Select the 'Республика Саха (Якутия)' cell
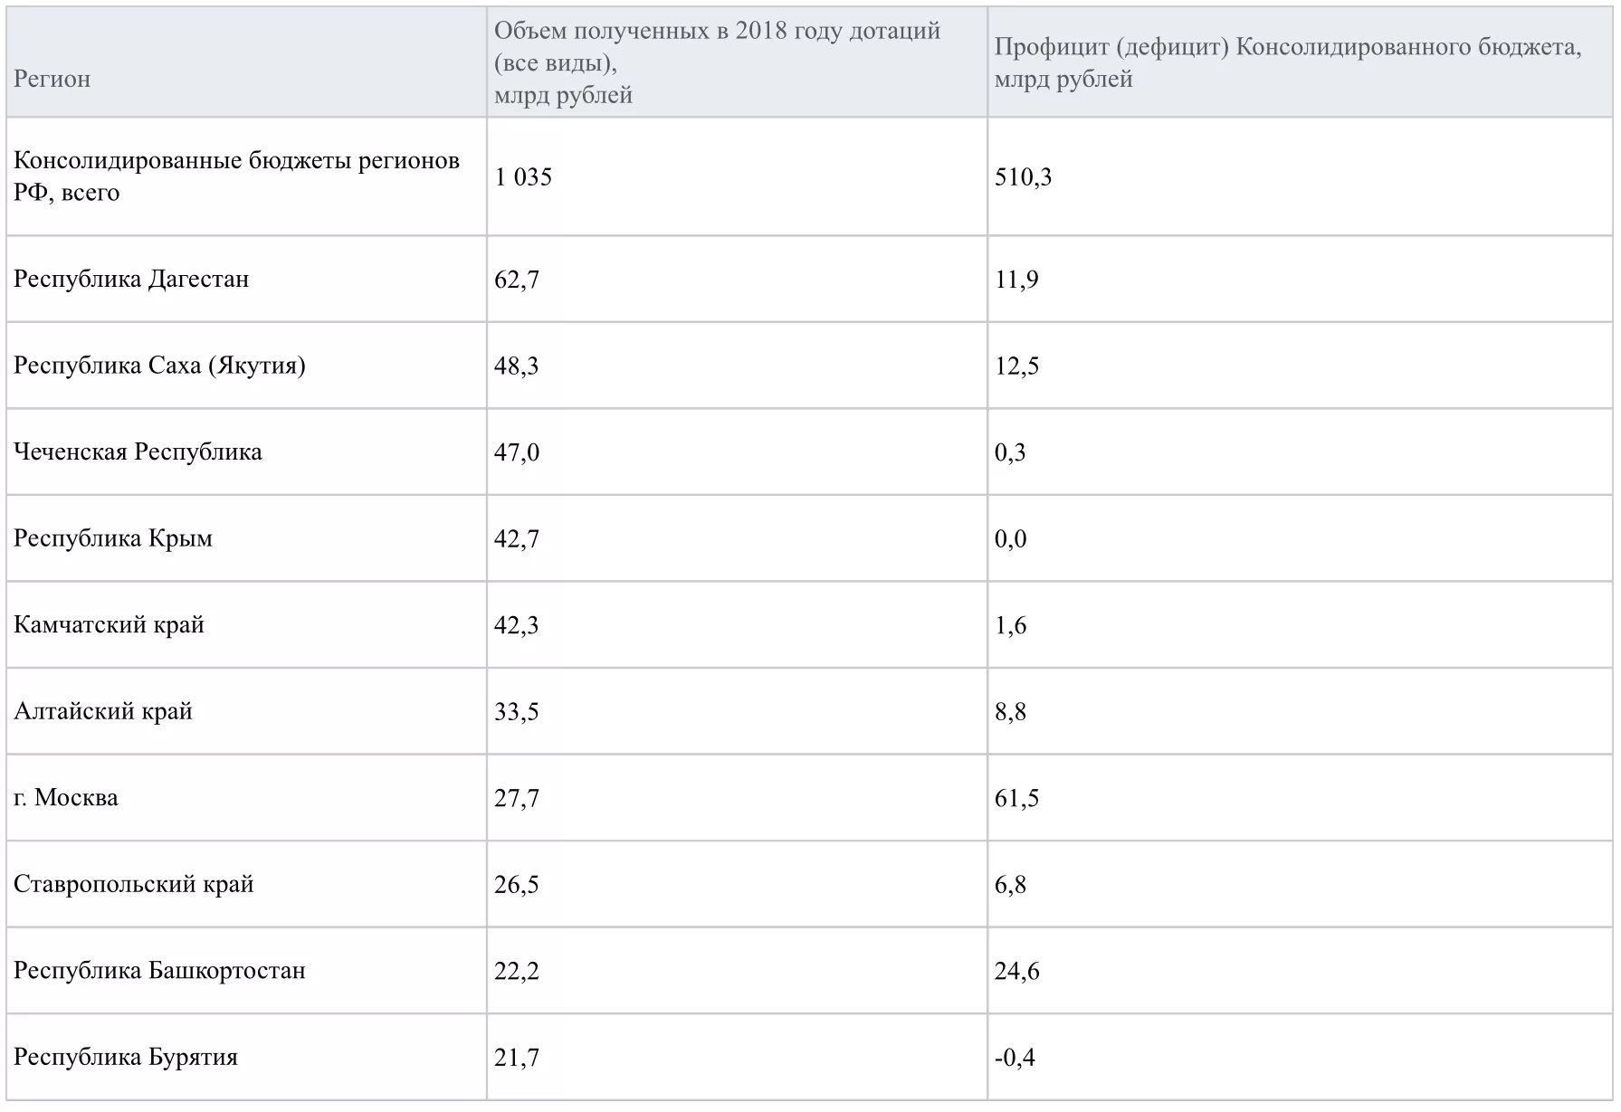1621x1112 pixels. (x=159, y=366)
